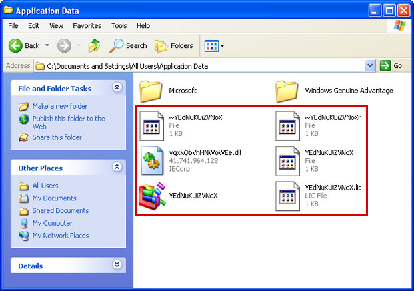The height and width of the screenshot is (291, 414).
Task: Collapse the Other Places panel
Action: click(x=117, y=166)
